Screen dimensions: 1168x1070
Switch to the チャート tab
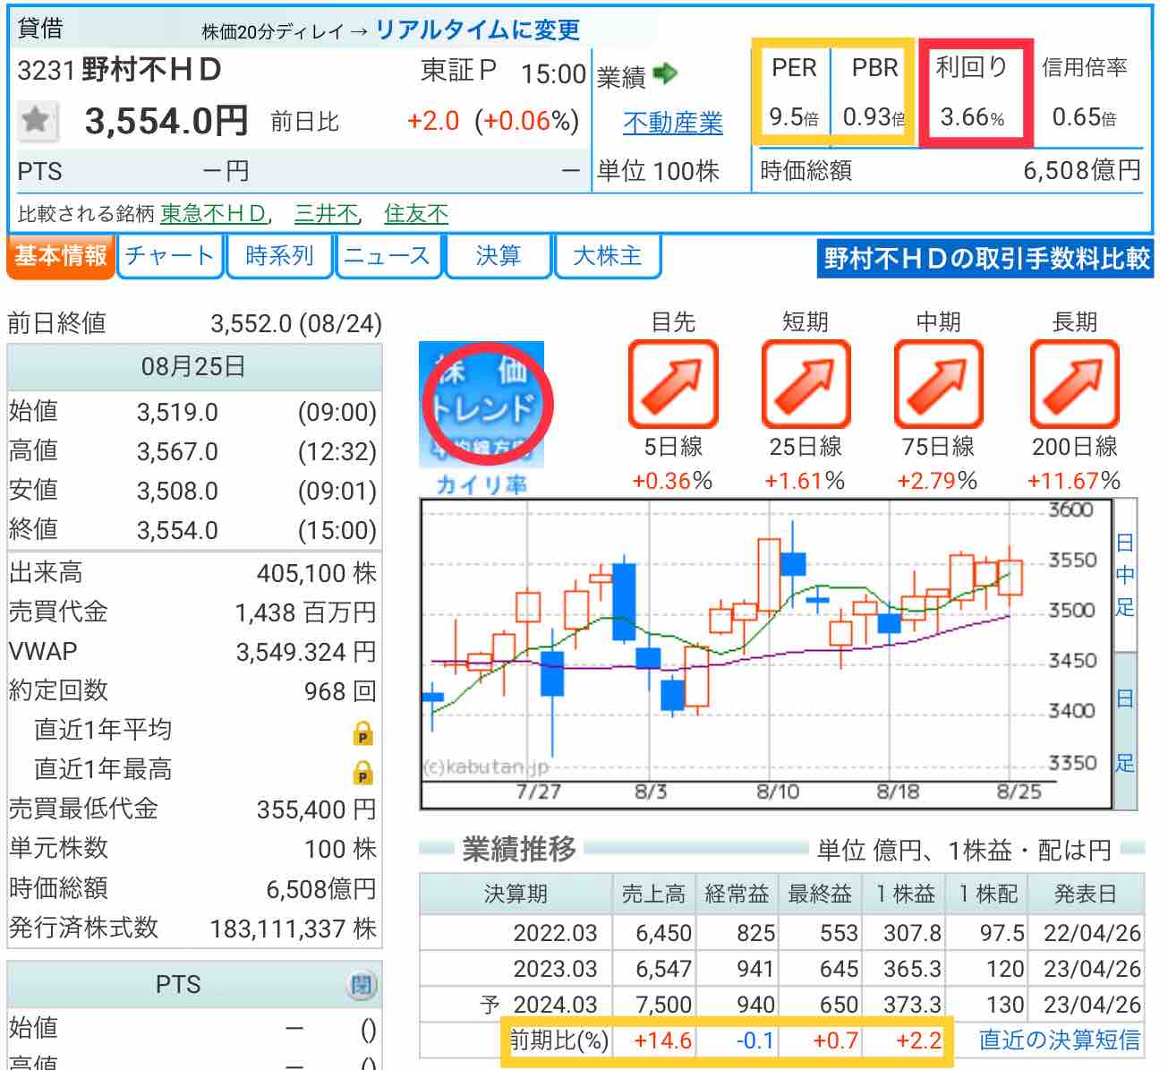point(170,256)
